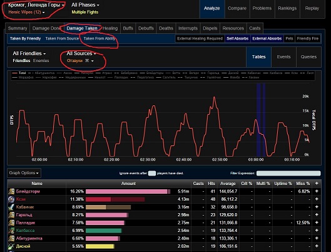Open the Replay section
Image resolution: width=331 pixels, height=252 pixels.
(312, 8)
